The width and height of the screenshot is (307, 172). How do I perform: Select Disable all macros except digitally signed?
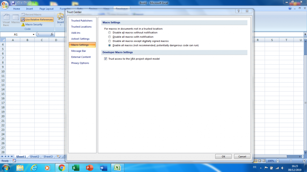coord(110,41)
